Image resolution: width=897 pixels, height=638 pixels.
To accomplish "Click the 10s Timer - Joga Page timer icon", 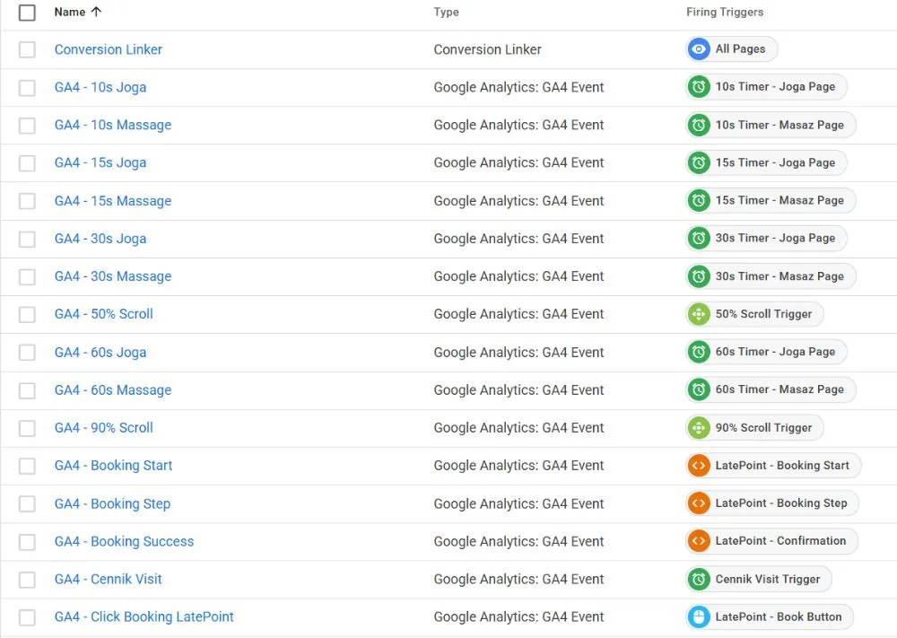I will [699, 87].
